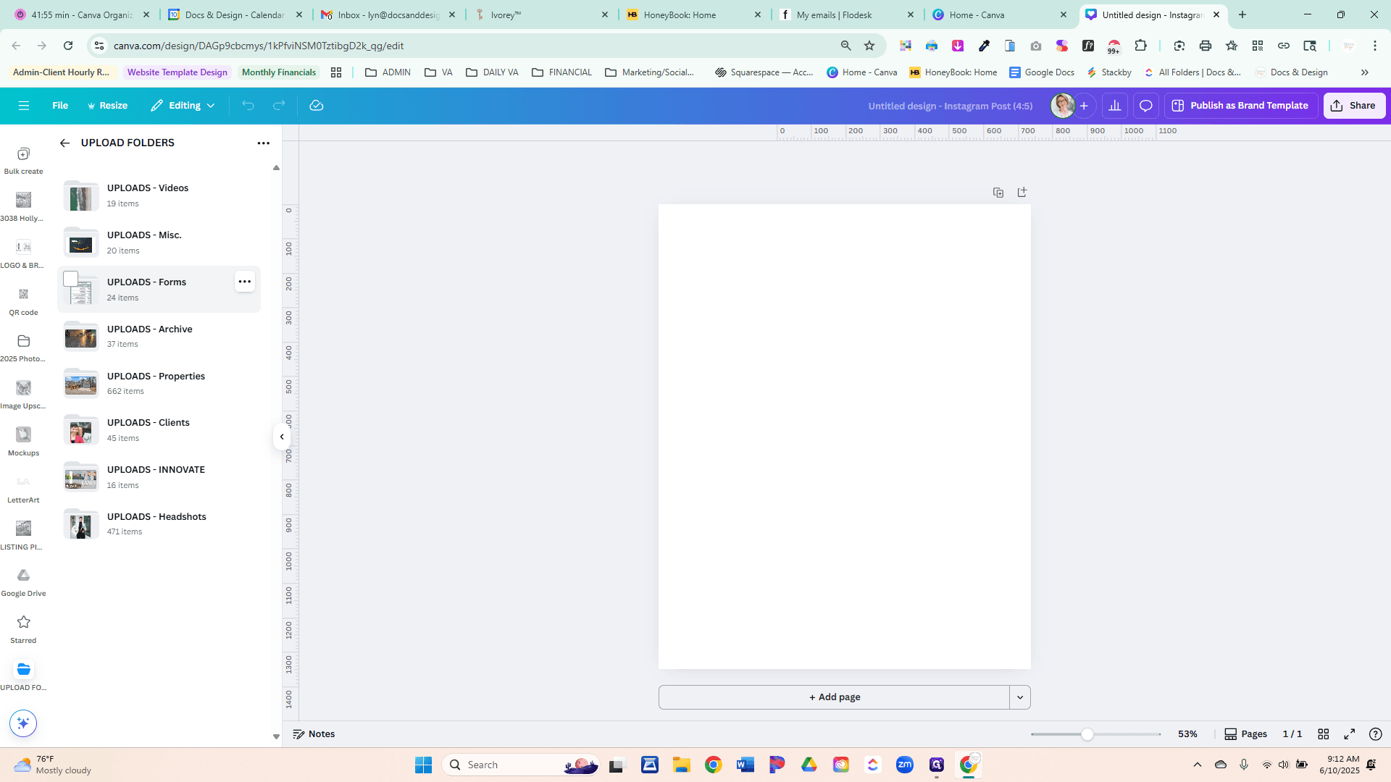The width and height of the screenshot is (1391, 782).
Task: Open the Resize menu
Action: coord(107,106)
